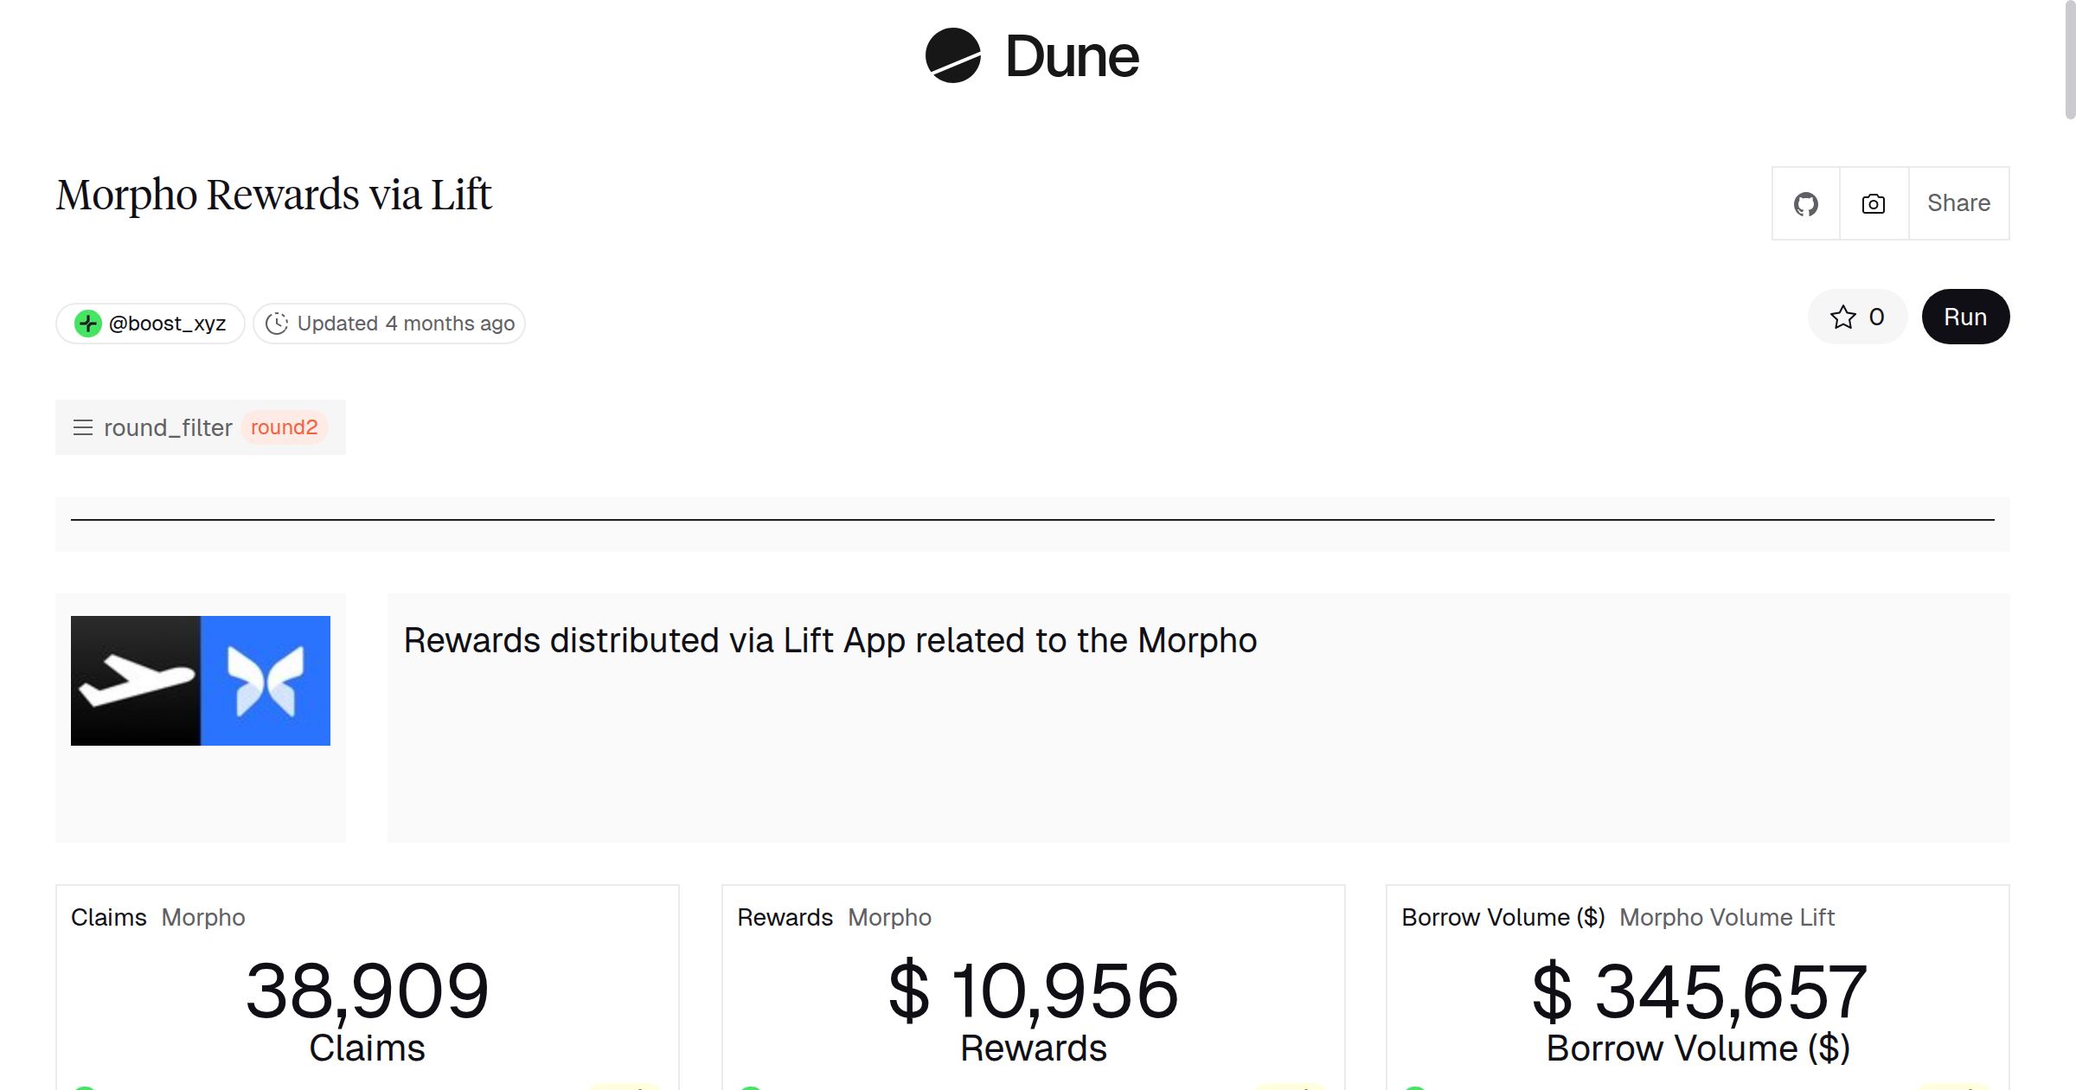
Task: Expand the round2 filter value selector
Action: tap(285, 426)
